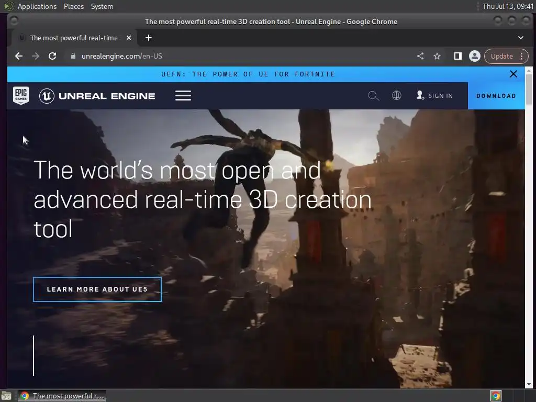Open Chrome three-dot menu
Viewport: 536px width, 402px height.
(522, 56)
